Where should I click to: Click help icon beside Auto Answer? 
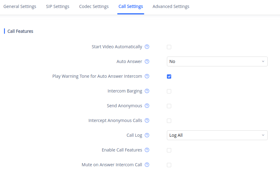pos(147,61)
